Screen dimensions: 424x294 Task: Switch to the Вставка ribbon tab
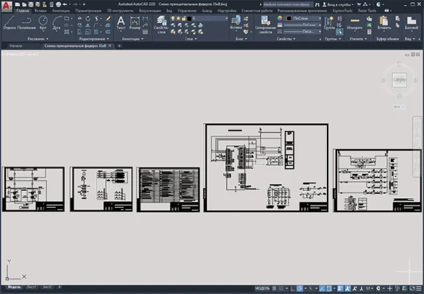point(40,11)
